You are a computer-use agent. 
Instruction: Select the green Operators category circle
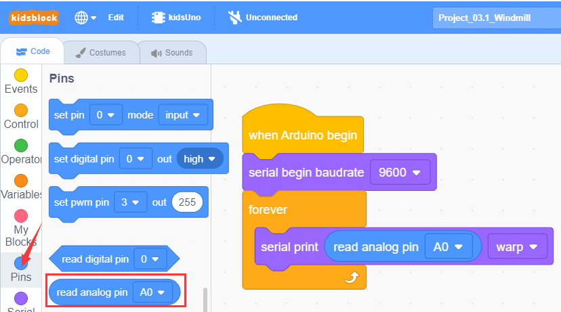click(21, 146)
